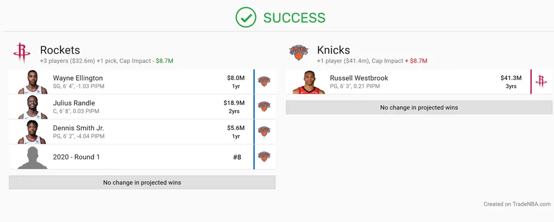Click Rockets 'No change in projected wins' bar

[142, 182]
